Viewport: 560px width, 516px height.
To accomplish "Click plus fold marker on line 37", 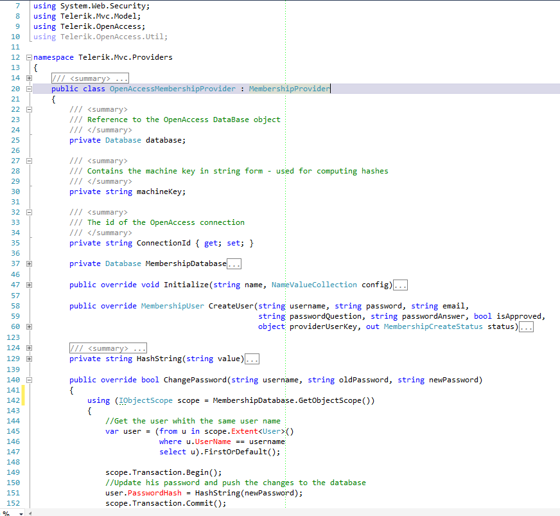I will [x=30, y=263].
